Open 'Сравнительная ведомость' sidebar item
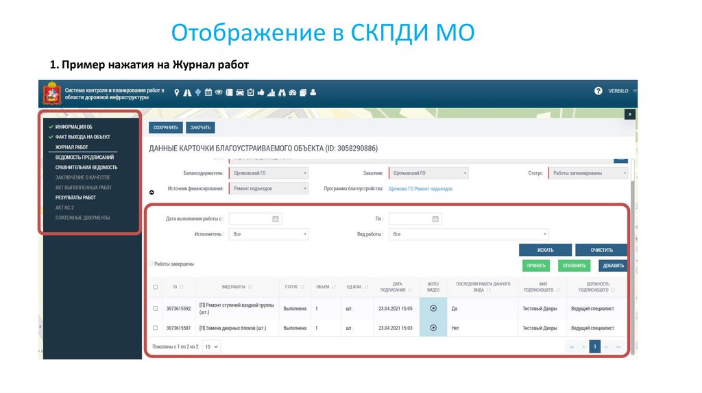The image size is (702, 393). click(x=86, y=167)
